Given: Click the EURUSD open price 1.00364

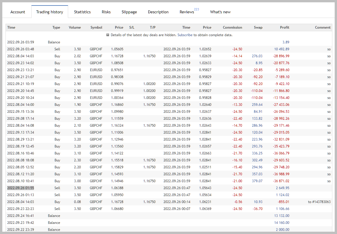Looking at the screenshot, I should [x=117, y=98].
